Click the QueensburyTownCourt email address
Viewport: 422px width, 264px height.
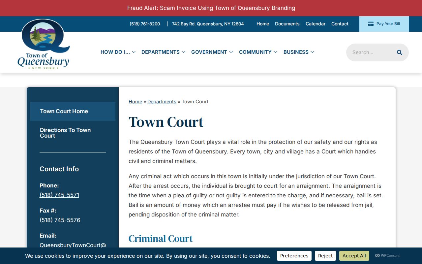(x=73, y=245)
